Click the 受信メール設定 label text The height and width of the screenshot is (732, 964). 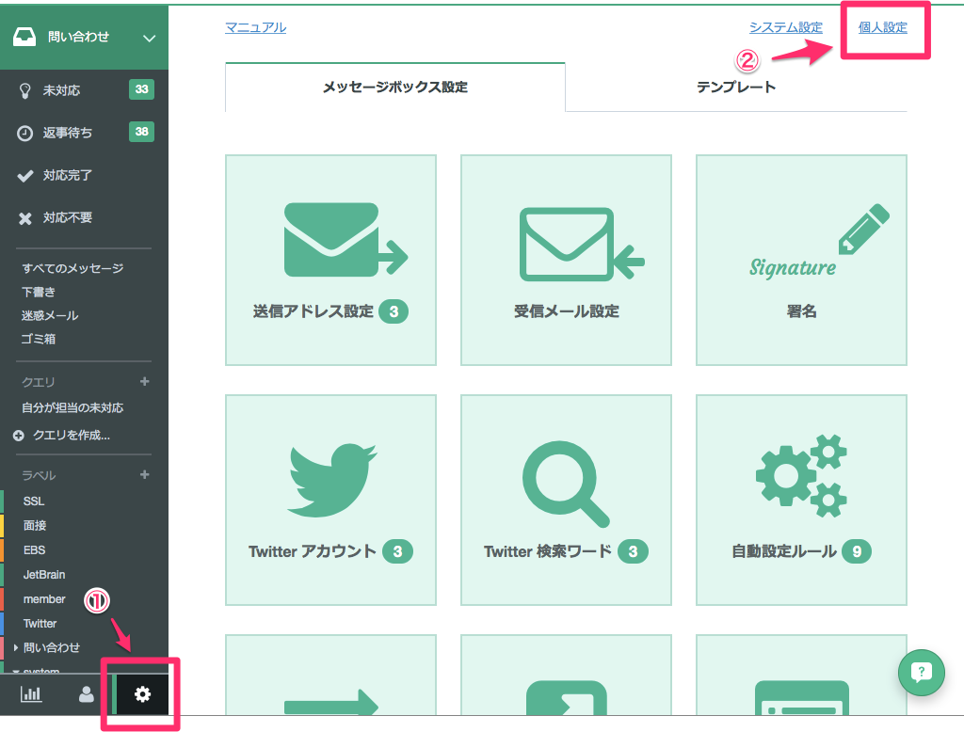(566, 311)
